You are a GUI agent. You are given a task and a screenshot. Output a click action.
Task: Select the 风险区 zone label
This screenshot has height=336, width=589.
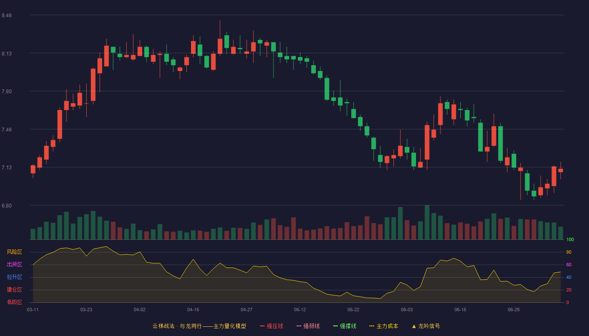pyautogui.click(x=14, y=252)
